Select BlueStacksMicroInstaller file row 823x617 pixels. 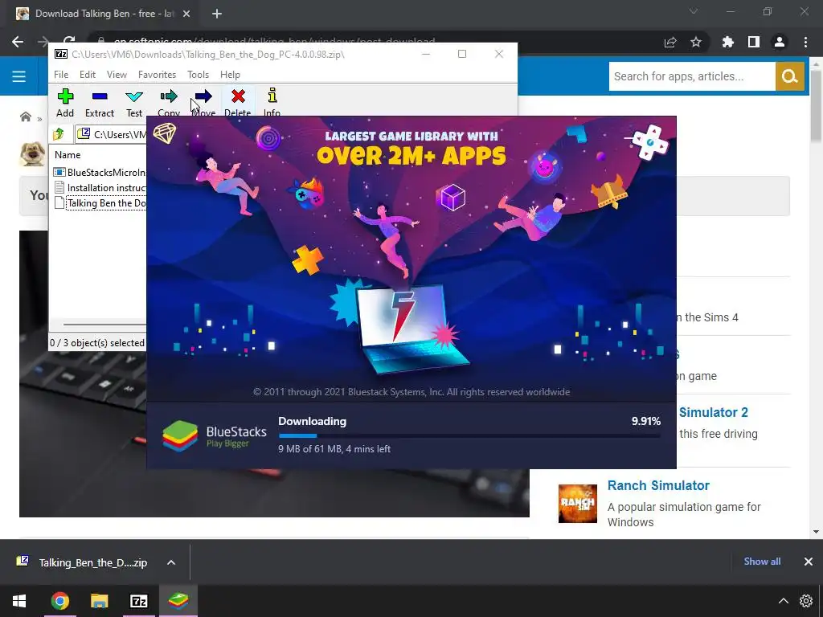click(100, 172)
